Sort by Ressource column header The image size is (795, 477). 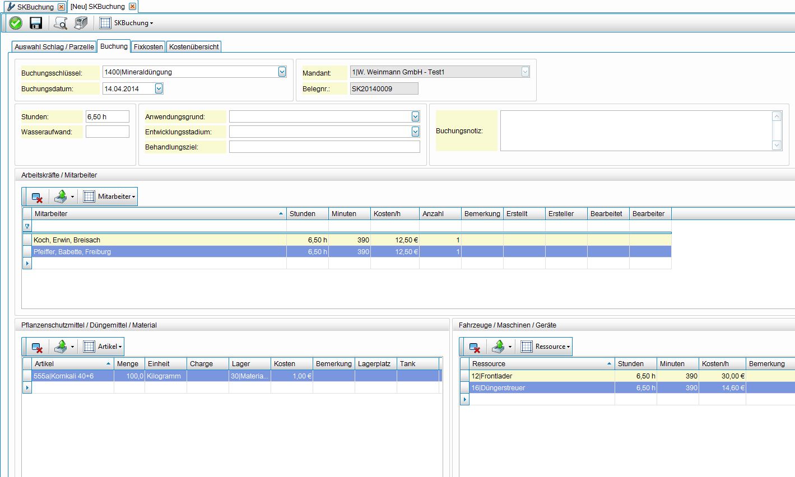[x=542, y=363]
